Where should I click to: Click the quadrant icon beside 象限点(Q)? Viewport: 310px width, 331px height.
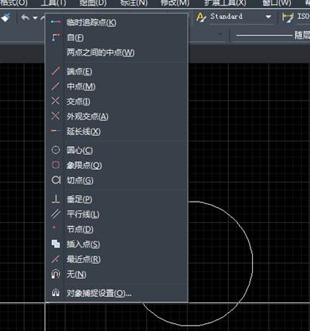56,165
